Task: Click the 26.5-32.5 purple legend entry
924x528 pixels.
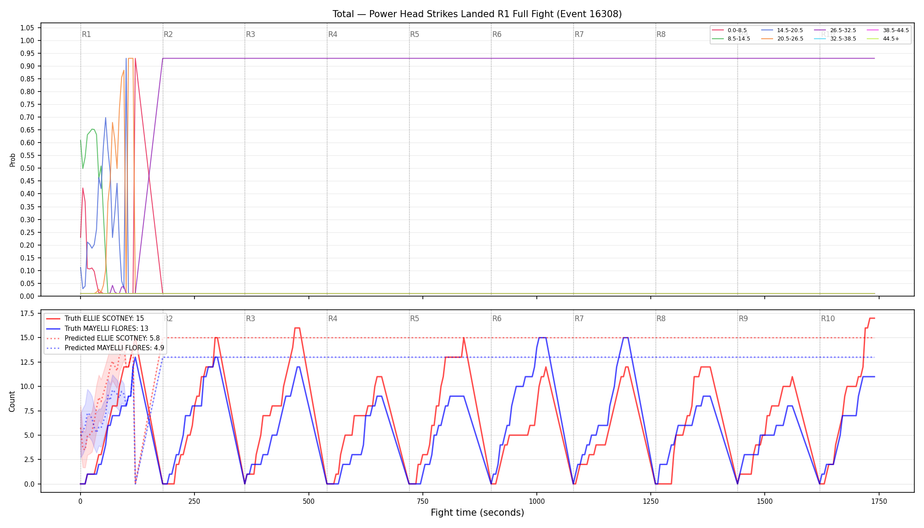Action: point(835,30)
